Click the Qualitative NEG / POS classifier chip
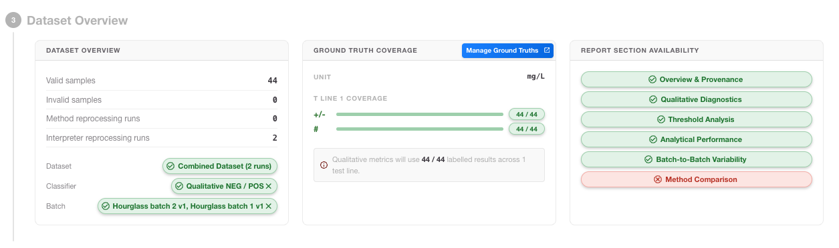Viewport: 839px width, 248px height. [225, 186]
